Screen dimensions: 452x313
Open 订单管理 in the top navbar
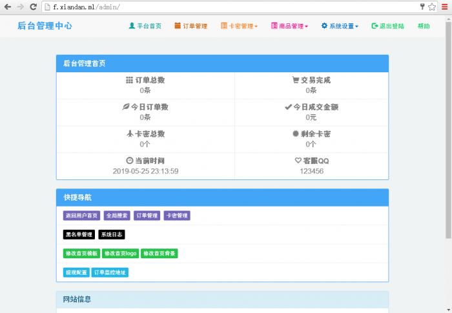(x=190, y=26)
